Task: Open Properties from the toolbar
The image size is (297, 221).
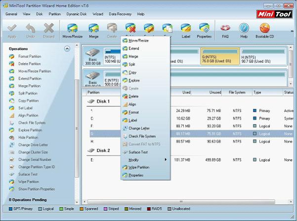Action: tap(204, 31)
